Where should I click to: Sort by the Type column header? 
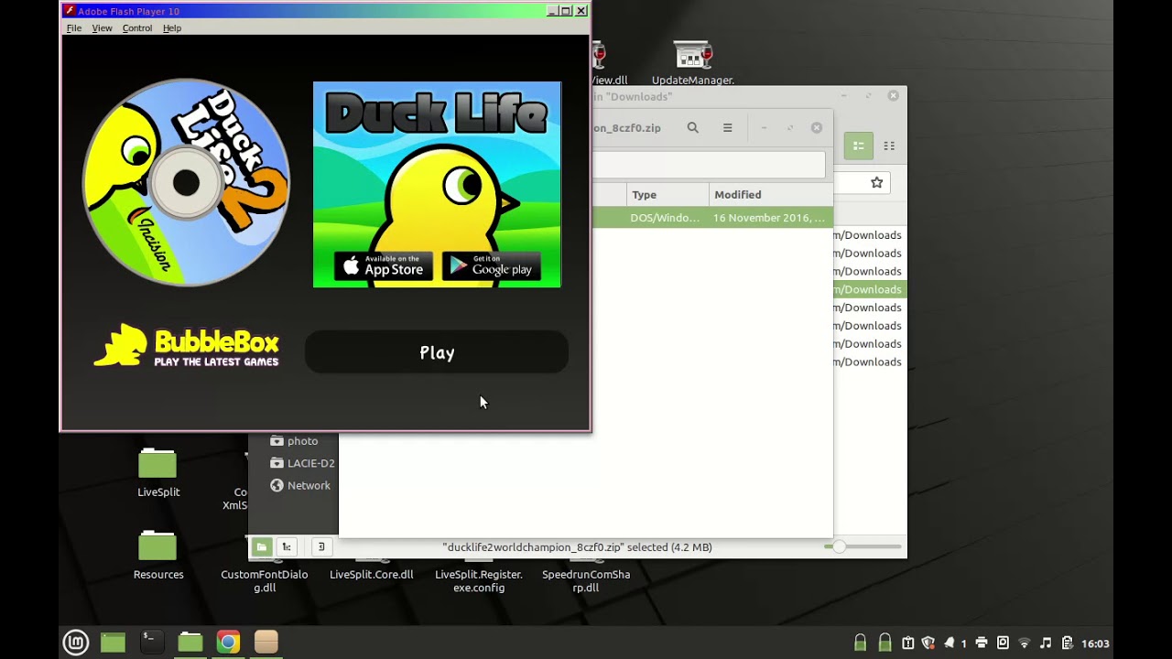click(x=667, y=195)
